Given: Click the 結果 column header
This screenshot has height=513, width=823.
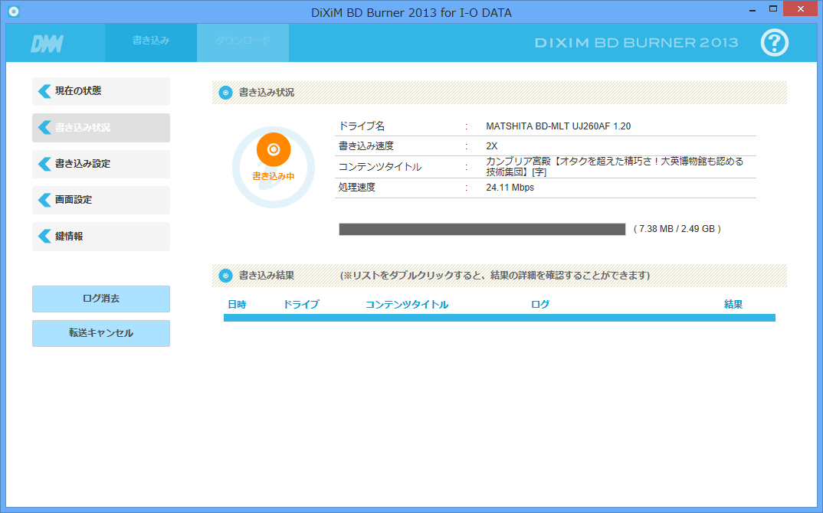Looking at the screenshot, I should coord(733,305).
